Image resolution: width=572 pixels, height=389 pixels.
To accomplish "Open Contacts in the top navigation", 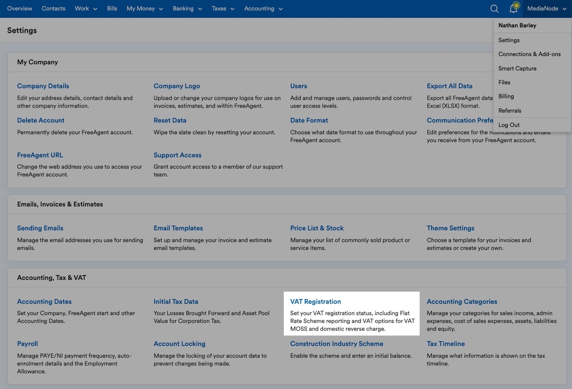I will (x=54, y=9).
